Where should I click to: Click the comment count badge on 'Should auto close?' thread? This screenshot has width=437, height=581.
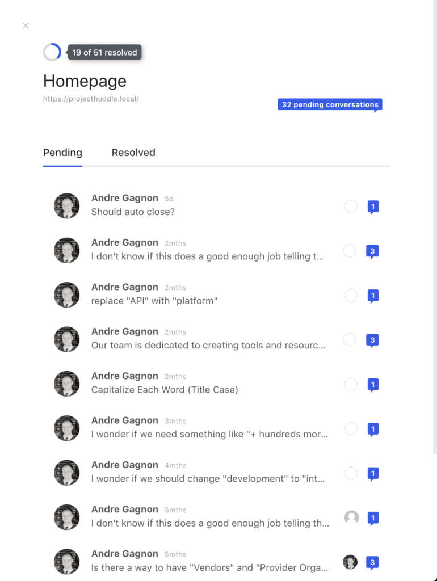(373, 207)
